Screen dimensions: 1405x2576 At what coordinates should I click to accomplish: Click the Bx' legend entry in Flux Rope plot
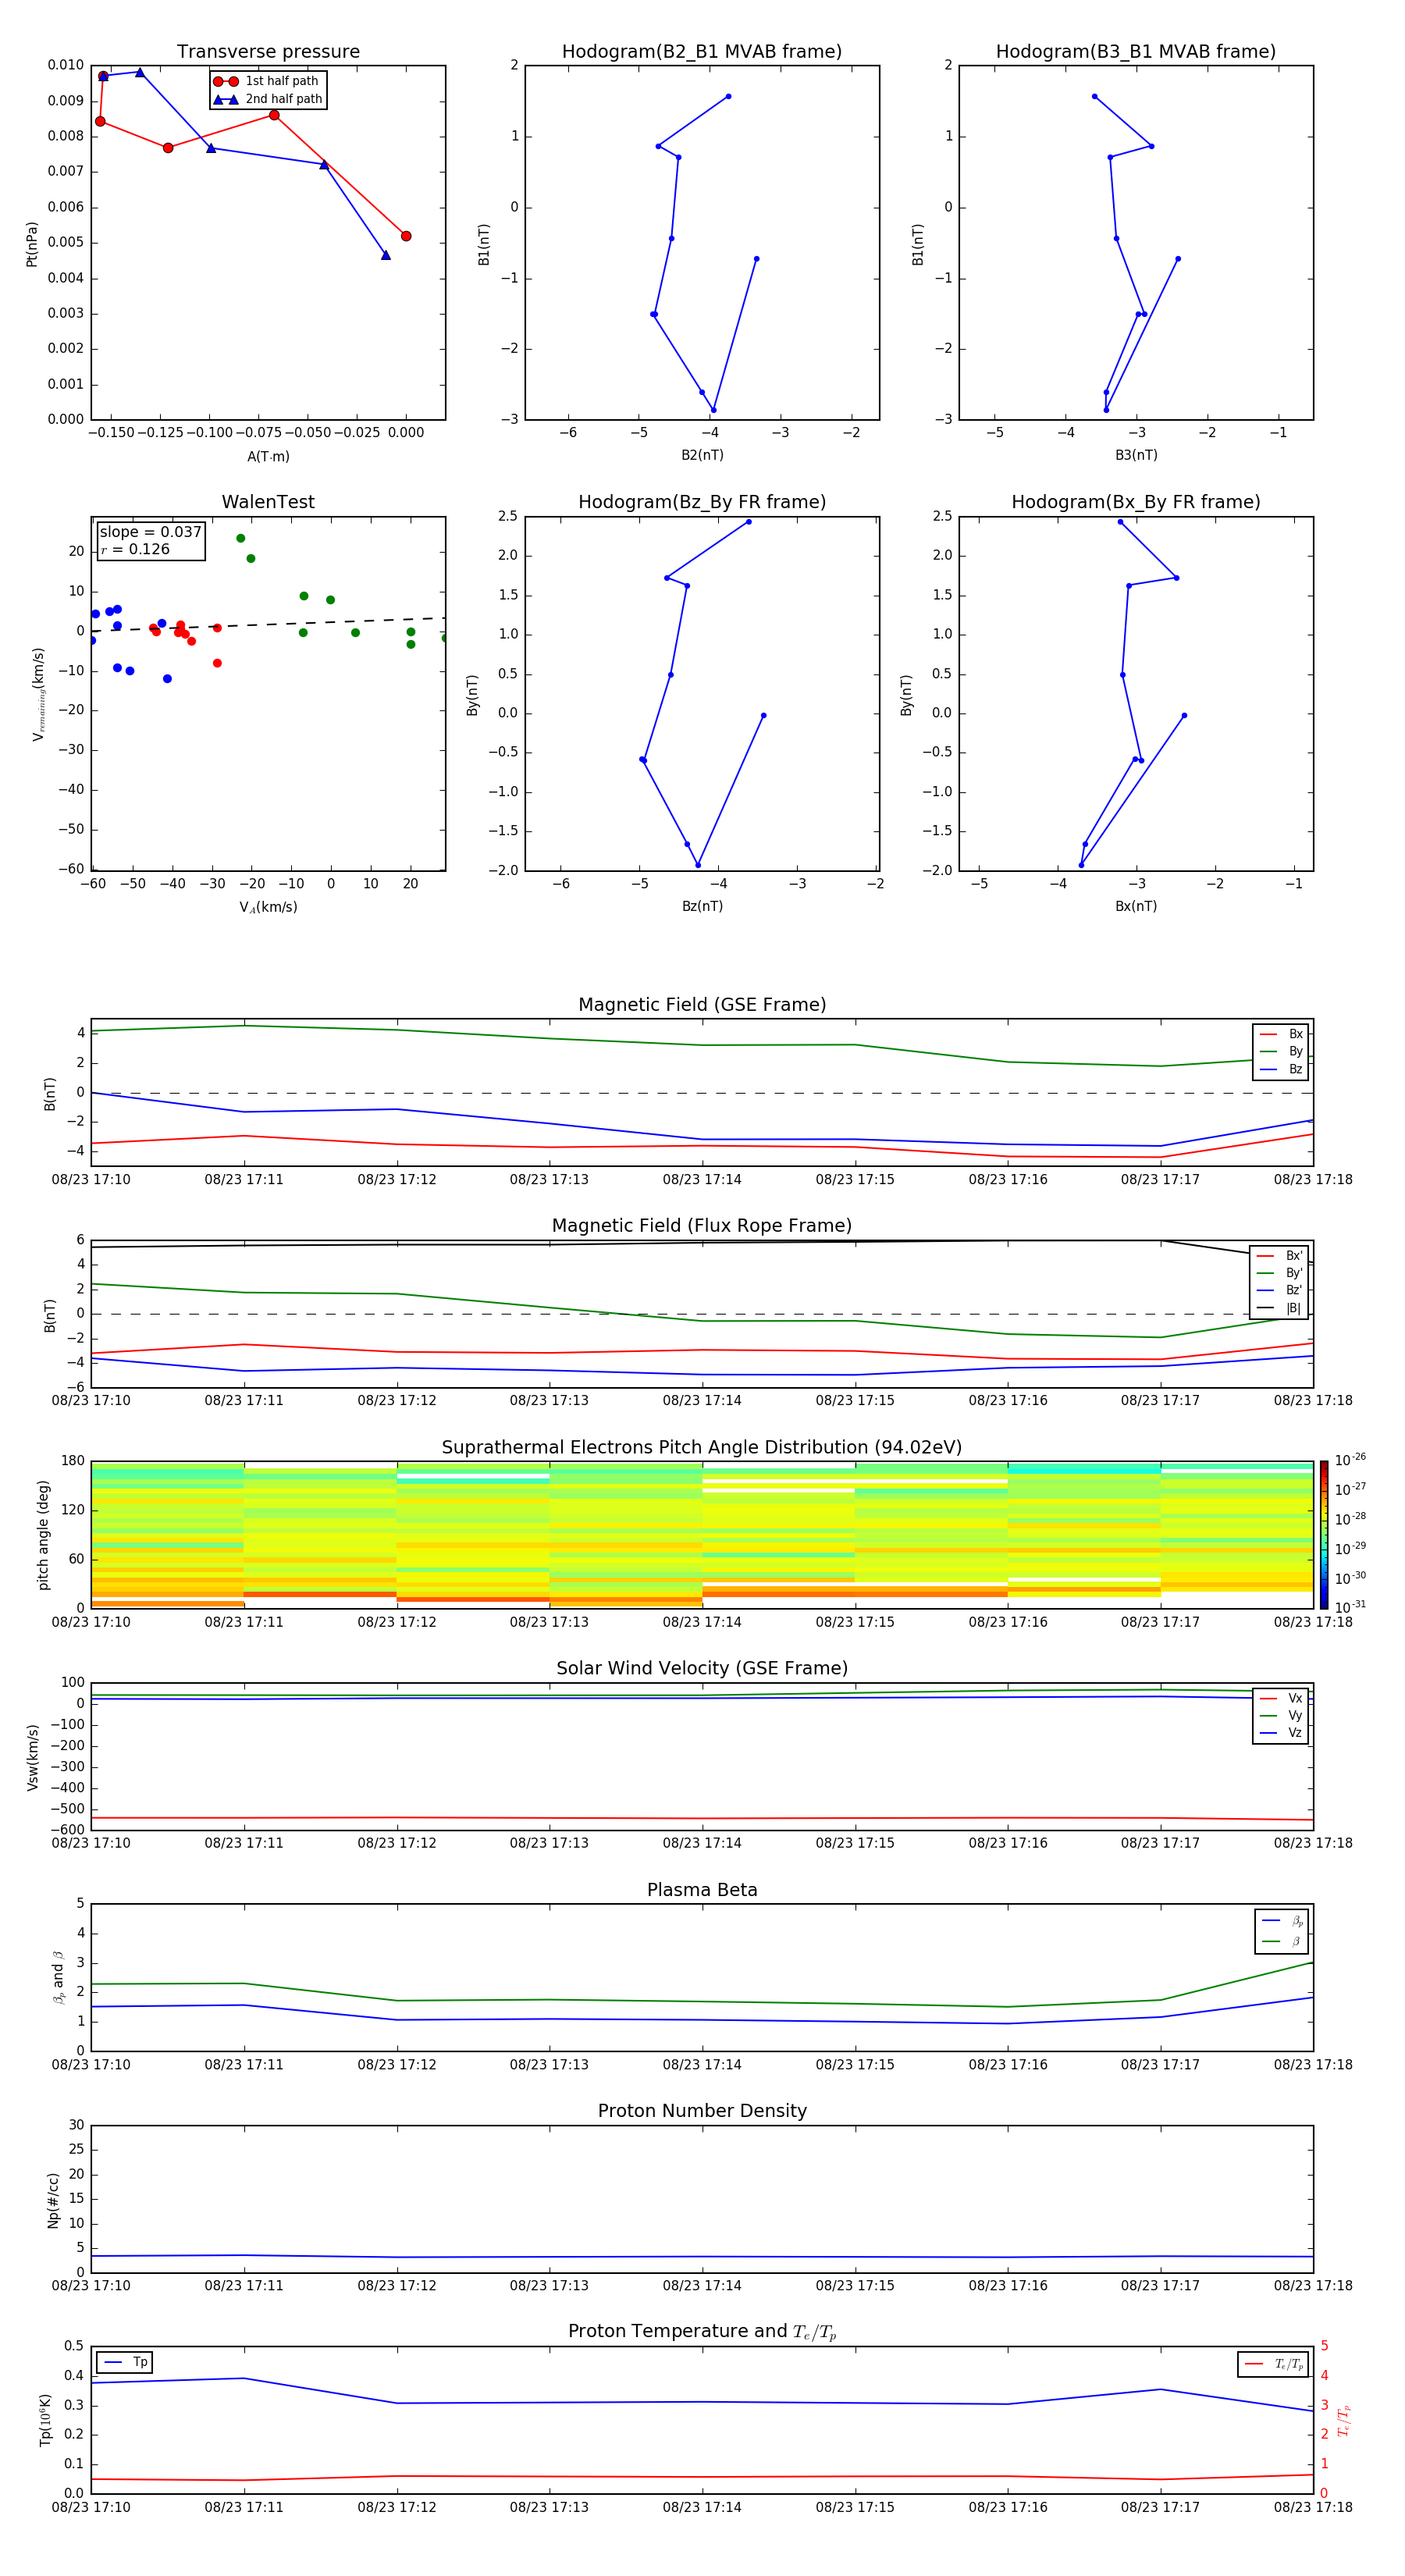1279,1256
